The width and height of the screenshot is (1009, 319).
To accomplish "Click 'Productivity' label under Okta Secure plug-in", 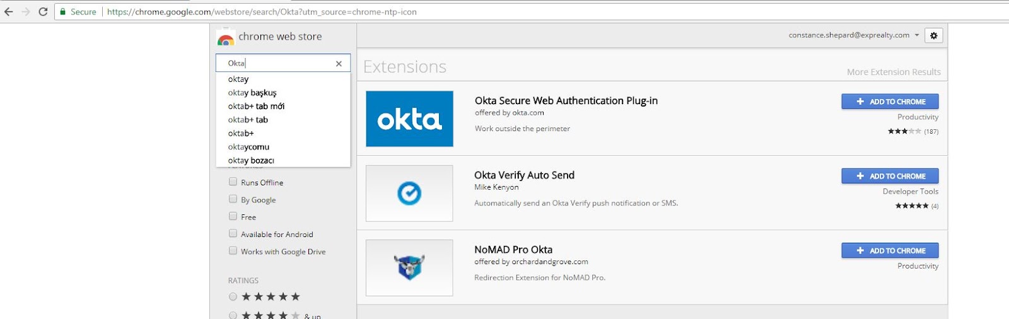I will pyautogui.click(x=918, y=117).
